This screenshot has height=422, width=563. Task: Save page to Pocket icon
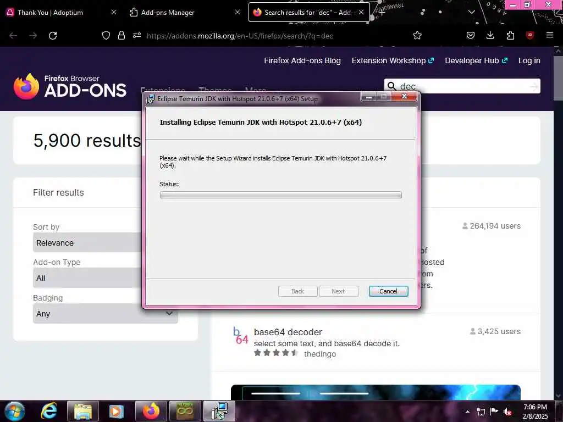click(471, 35)
